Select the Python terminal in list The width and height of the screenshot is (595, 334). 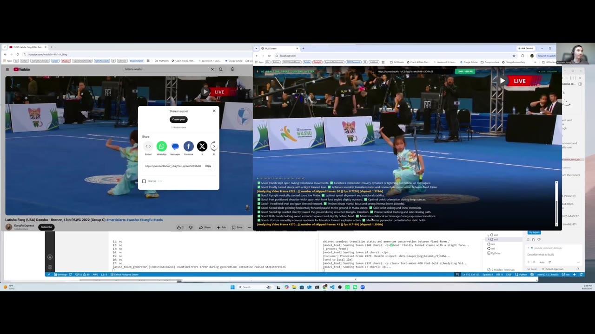pos(494,253)
